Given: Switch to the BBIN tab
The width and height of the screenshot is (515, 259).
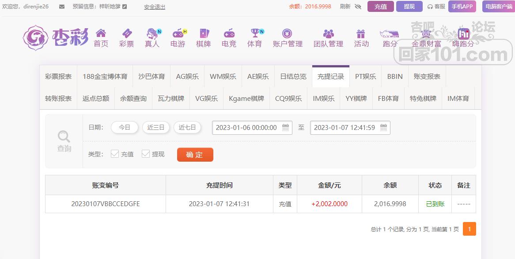Looking at the screenshot, I should (x=394, y=76).
